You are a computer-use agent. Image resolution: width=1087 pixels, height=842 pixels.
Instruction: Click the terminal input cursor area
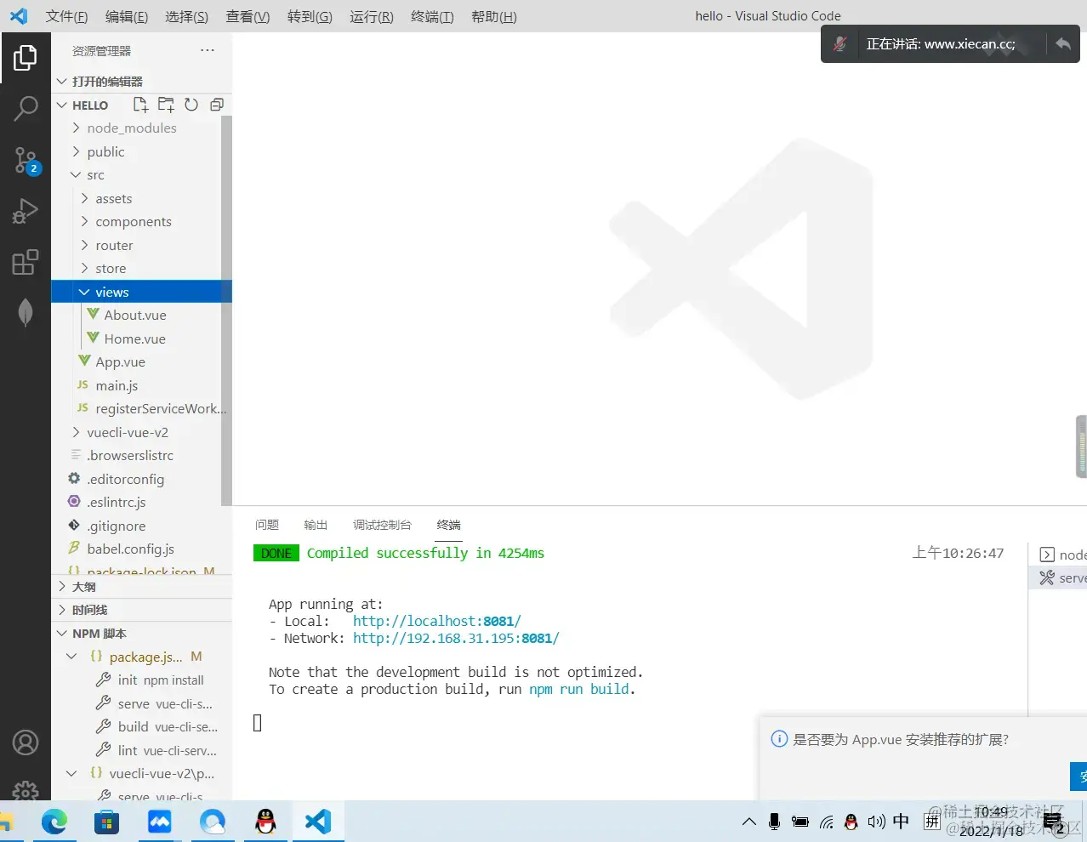point(258,723)
